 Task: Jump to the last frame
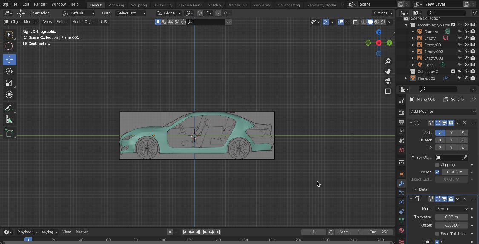tap(218, 232)
